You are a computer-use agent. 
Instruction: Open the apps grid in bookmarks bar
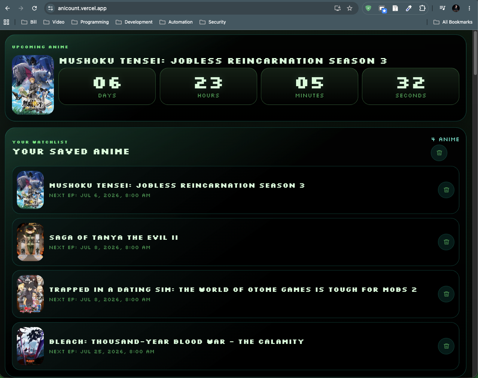click(6, 22)
